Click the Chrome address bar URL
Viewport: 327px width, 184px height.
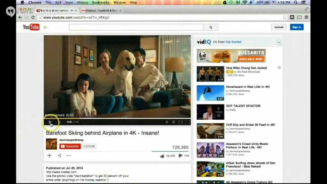click(x=76, y=17)
